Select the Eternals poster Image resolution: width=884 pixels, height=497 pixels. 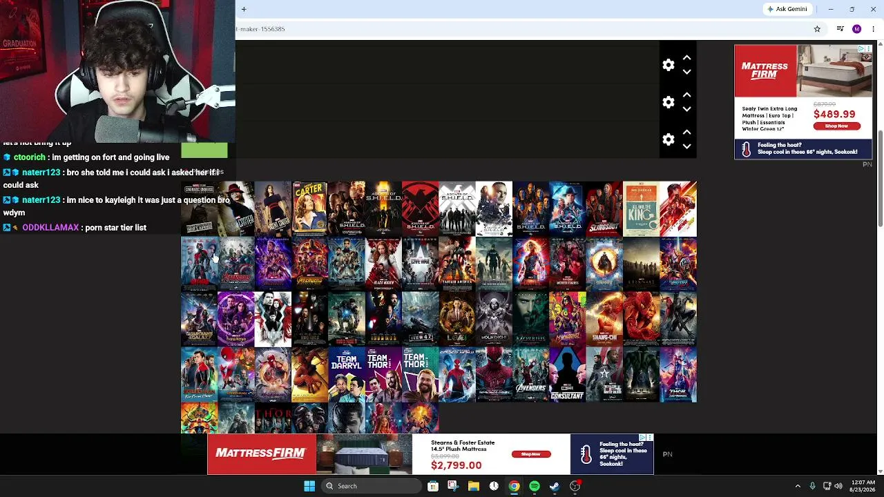(x=641, y=264)
